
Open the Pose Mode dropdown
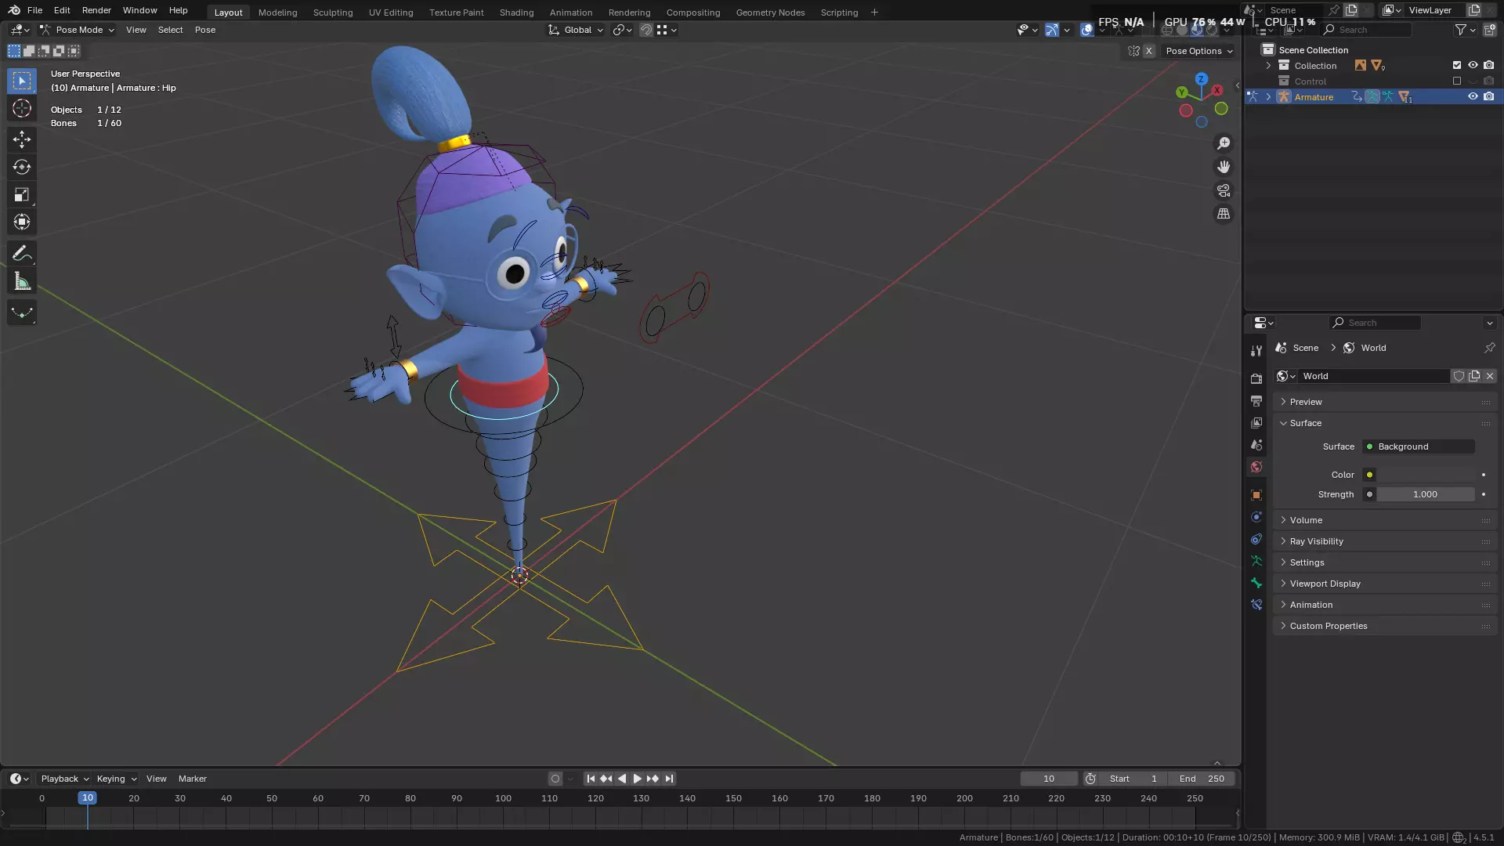point(77,30)
